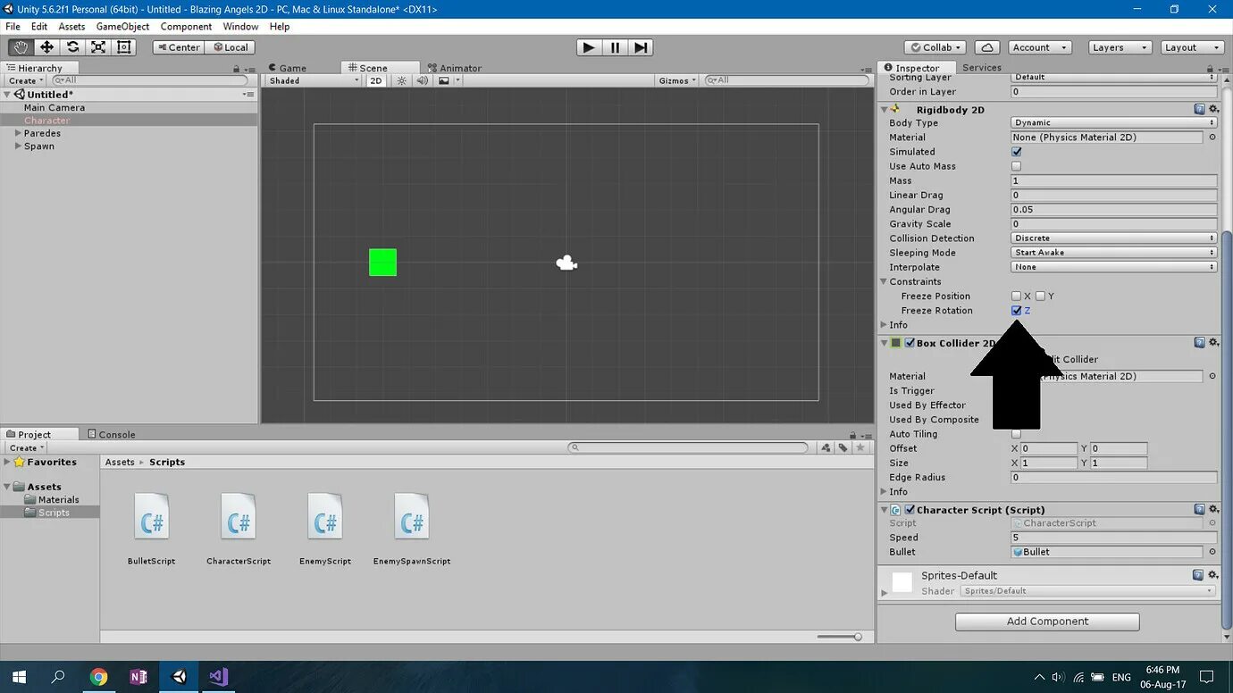Expand Spawn in Hierarchy

(18, 146)
